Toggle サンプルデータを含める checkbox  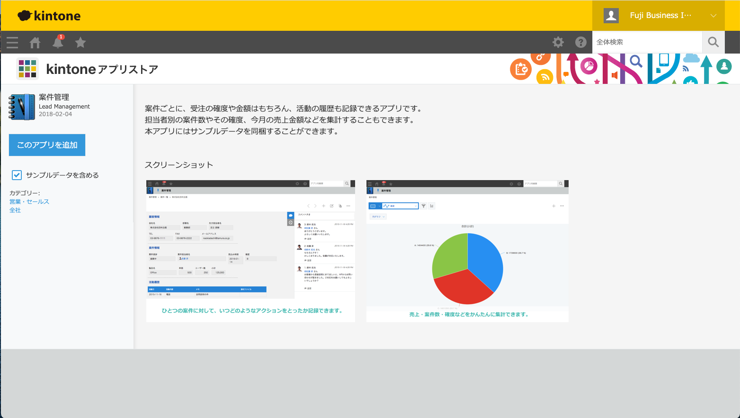pyautogui.click(x=17, y=175)
